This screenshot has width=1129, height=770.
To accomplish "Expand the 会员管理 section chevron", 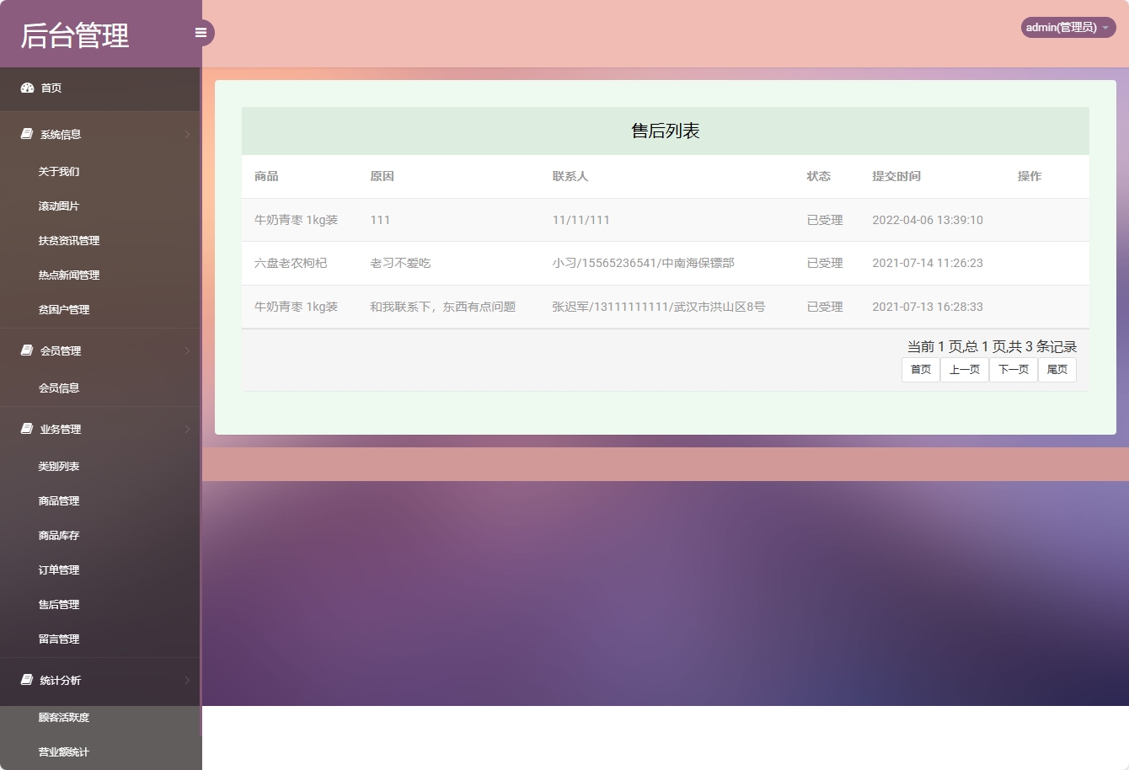I will (x=187, y=351).
